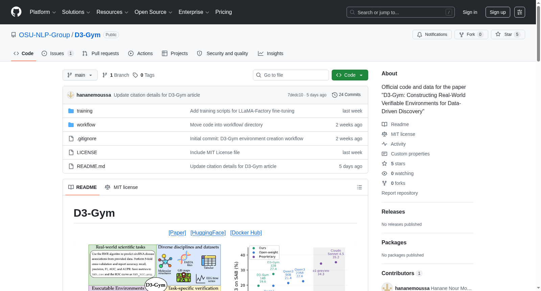This screenshot has height=291, width=541.
Task: Click the repository icon beside OSU-NLP-Group
Action: (14, 35)
